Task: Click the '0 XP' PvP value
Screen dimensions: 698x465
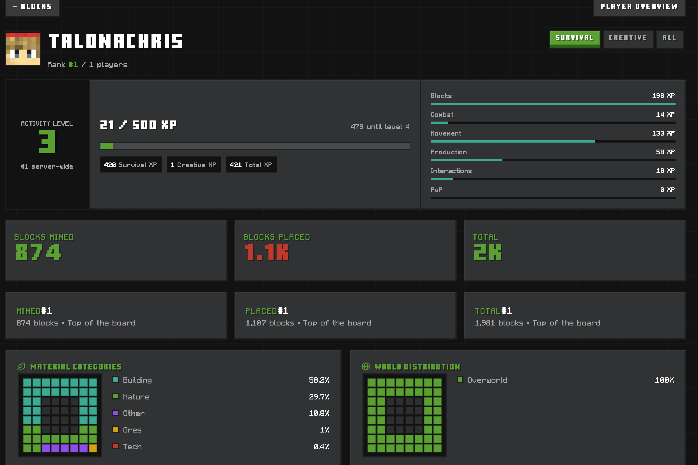Action: pyautogui.click(x=667, y=190)
